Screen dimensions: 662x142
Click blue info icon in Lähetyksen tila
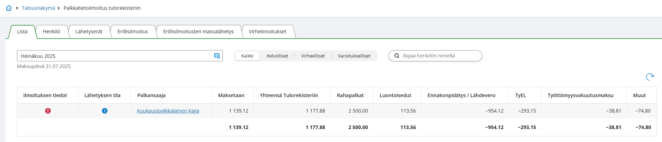[x=105, y=111]
